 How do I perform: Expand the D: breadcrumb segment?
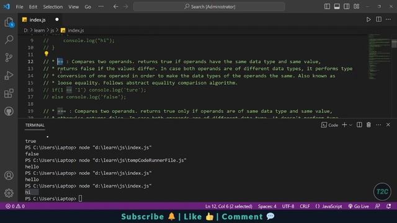click(26, 30)
